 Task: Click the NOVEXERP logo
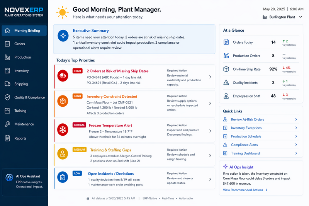coord(24,12)
